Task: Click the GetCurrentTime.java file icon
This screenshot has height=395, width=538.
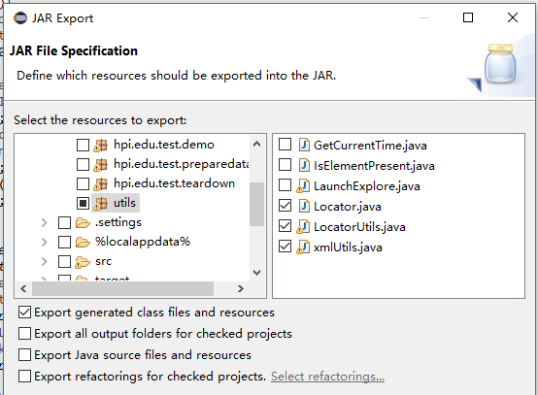Action: tap(304, 145)
